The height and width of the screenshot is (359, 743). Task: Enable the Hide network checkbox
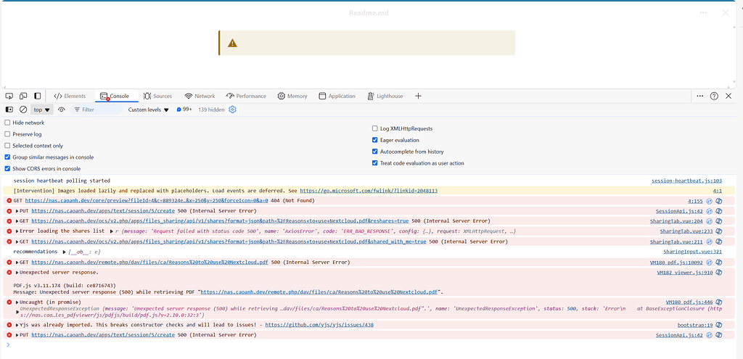click(7, 123)
